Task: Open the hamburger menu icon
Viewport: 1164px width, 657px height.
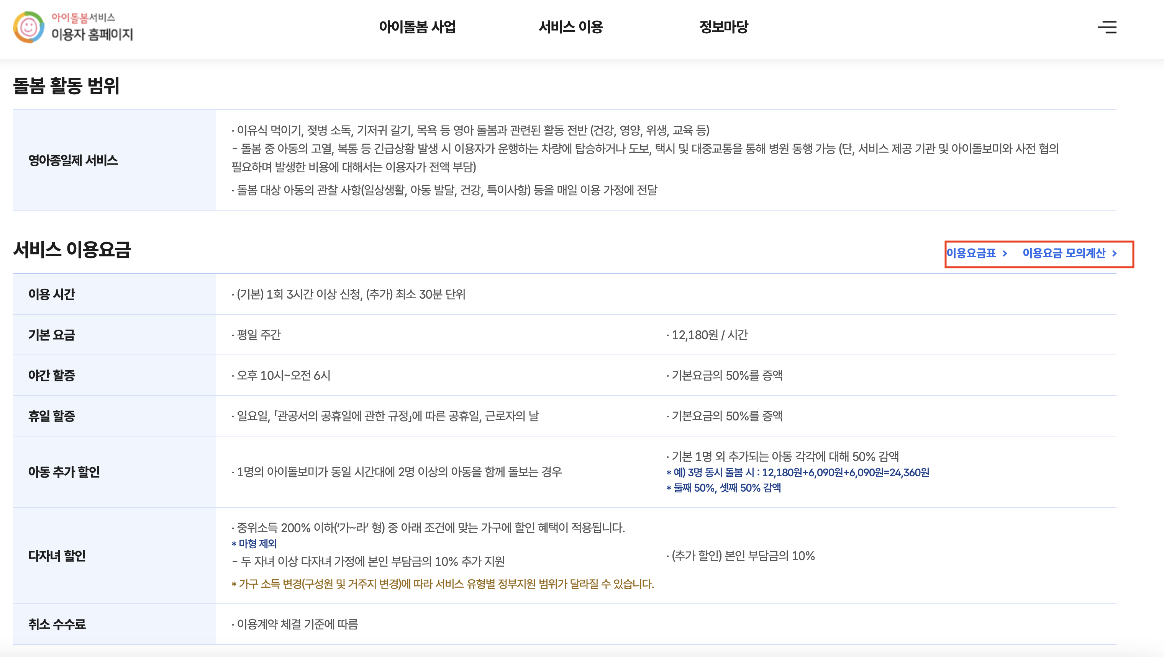Action: coord(1107,27)
